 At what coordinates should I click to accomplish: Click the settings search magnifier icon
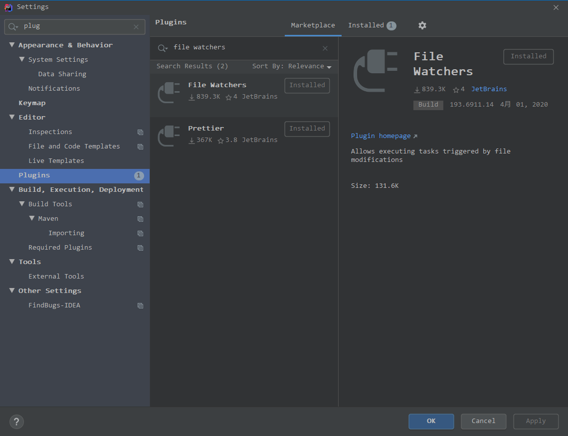pyautogui.click(x=13, y=27)
